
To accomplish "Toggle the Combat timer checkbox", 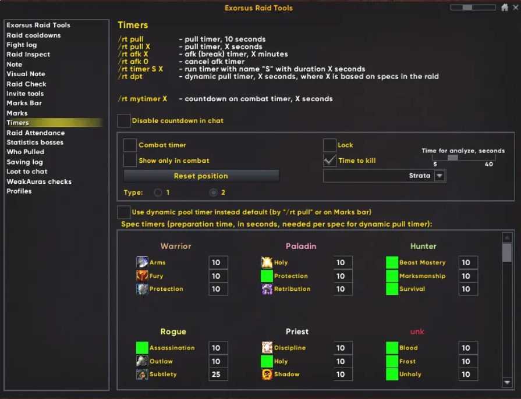I will [130, 145].
